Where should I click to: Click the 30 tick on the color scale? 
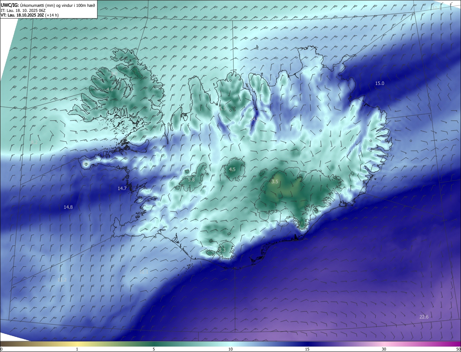(384, 349)
